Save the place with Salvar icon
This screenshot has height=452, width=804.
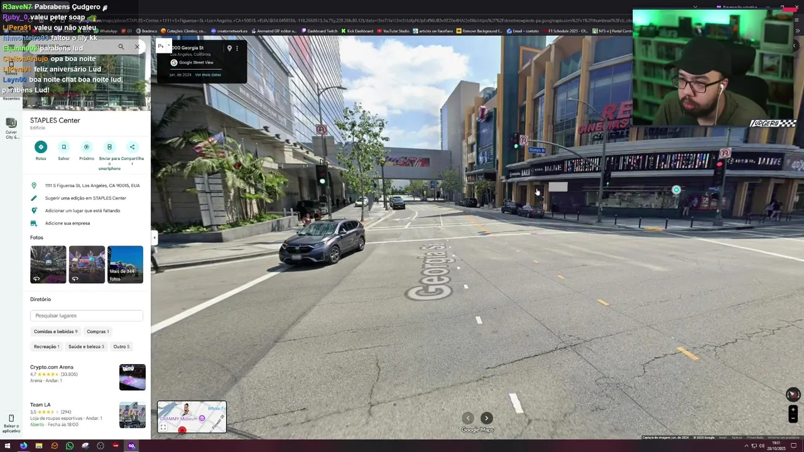pos(63,147)
